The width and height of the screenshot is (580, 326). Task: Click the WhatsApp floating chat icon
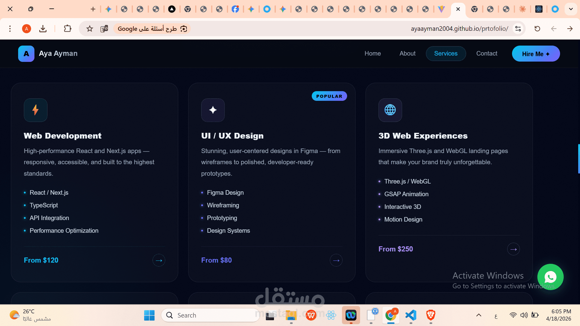click(x=550, y=277)
